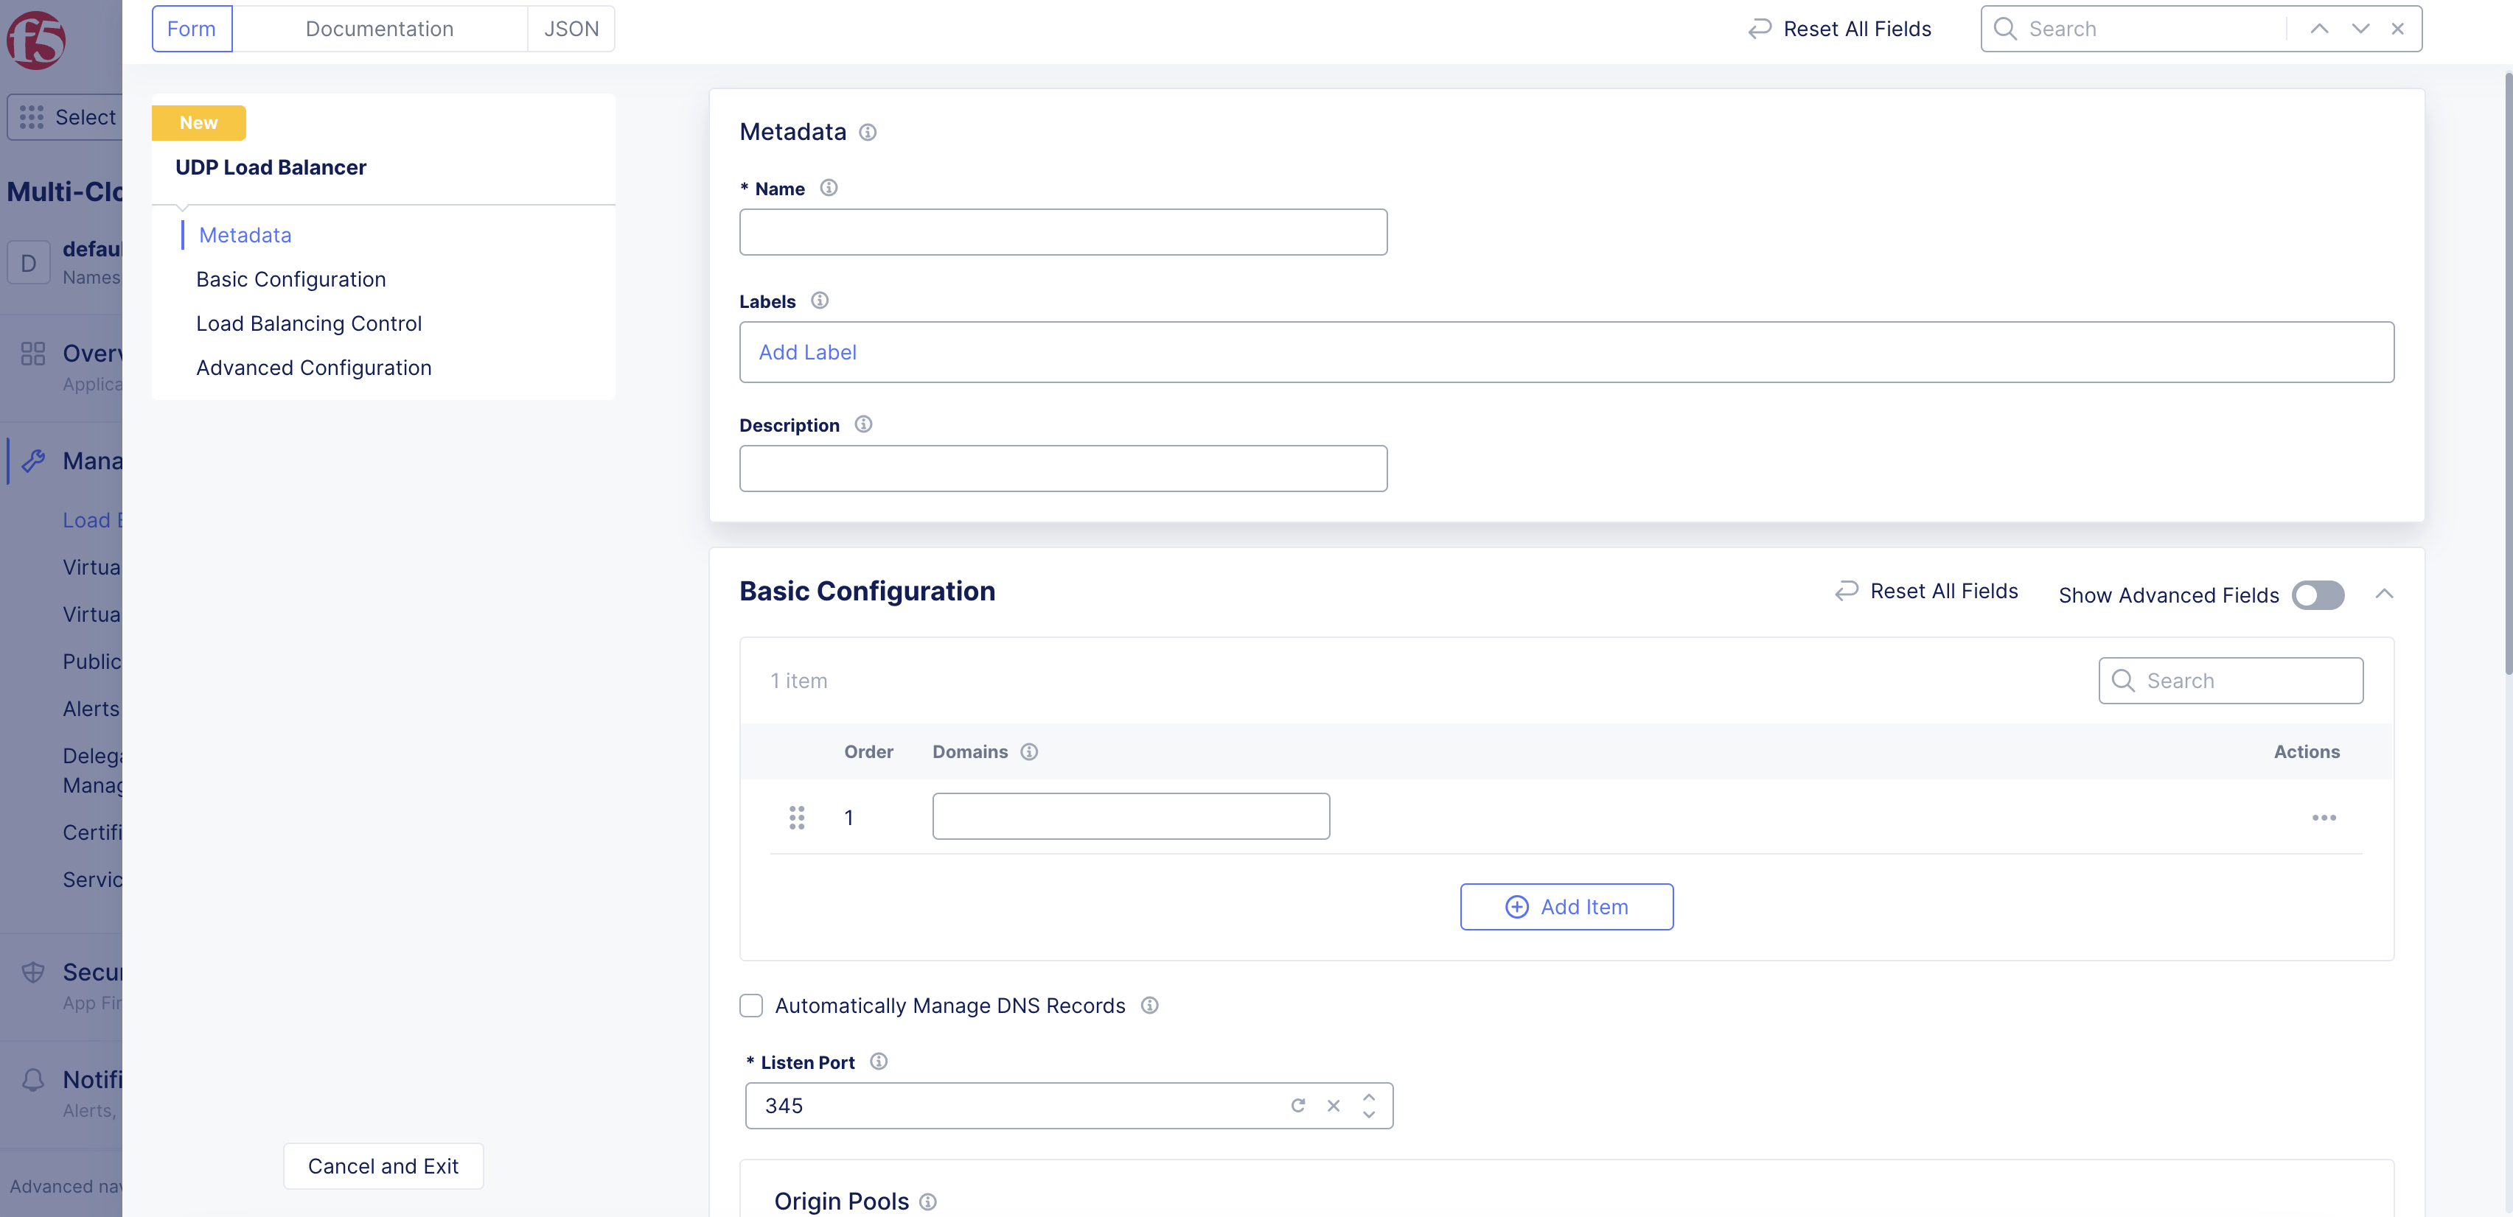Open the Documentation tab
2513x1217 pixels.
point(380,28)
